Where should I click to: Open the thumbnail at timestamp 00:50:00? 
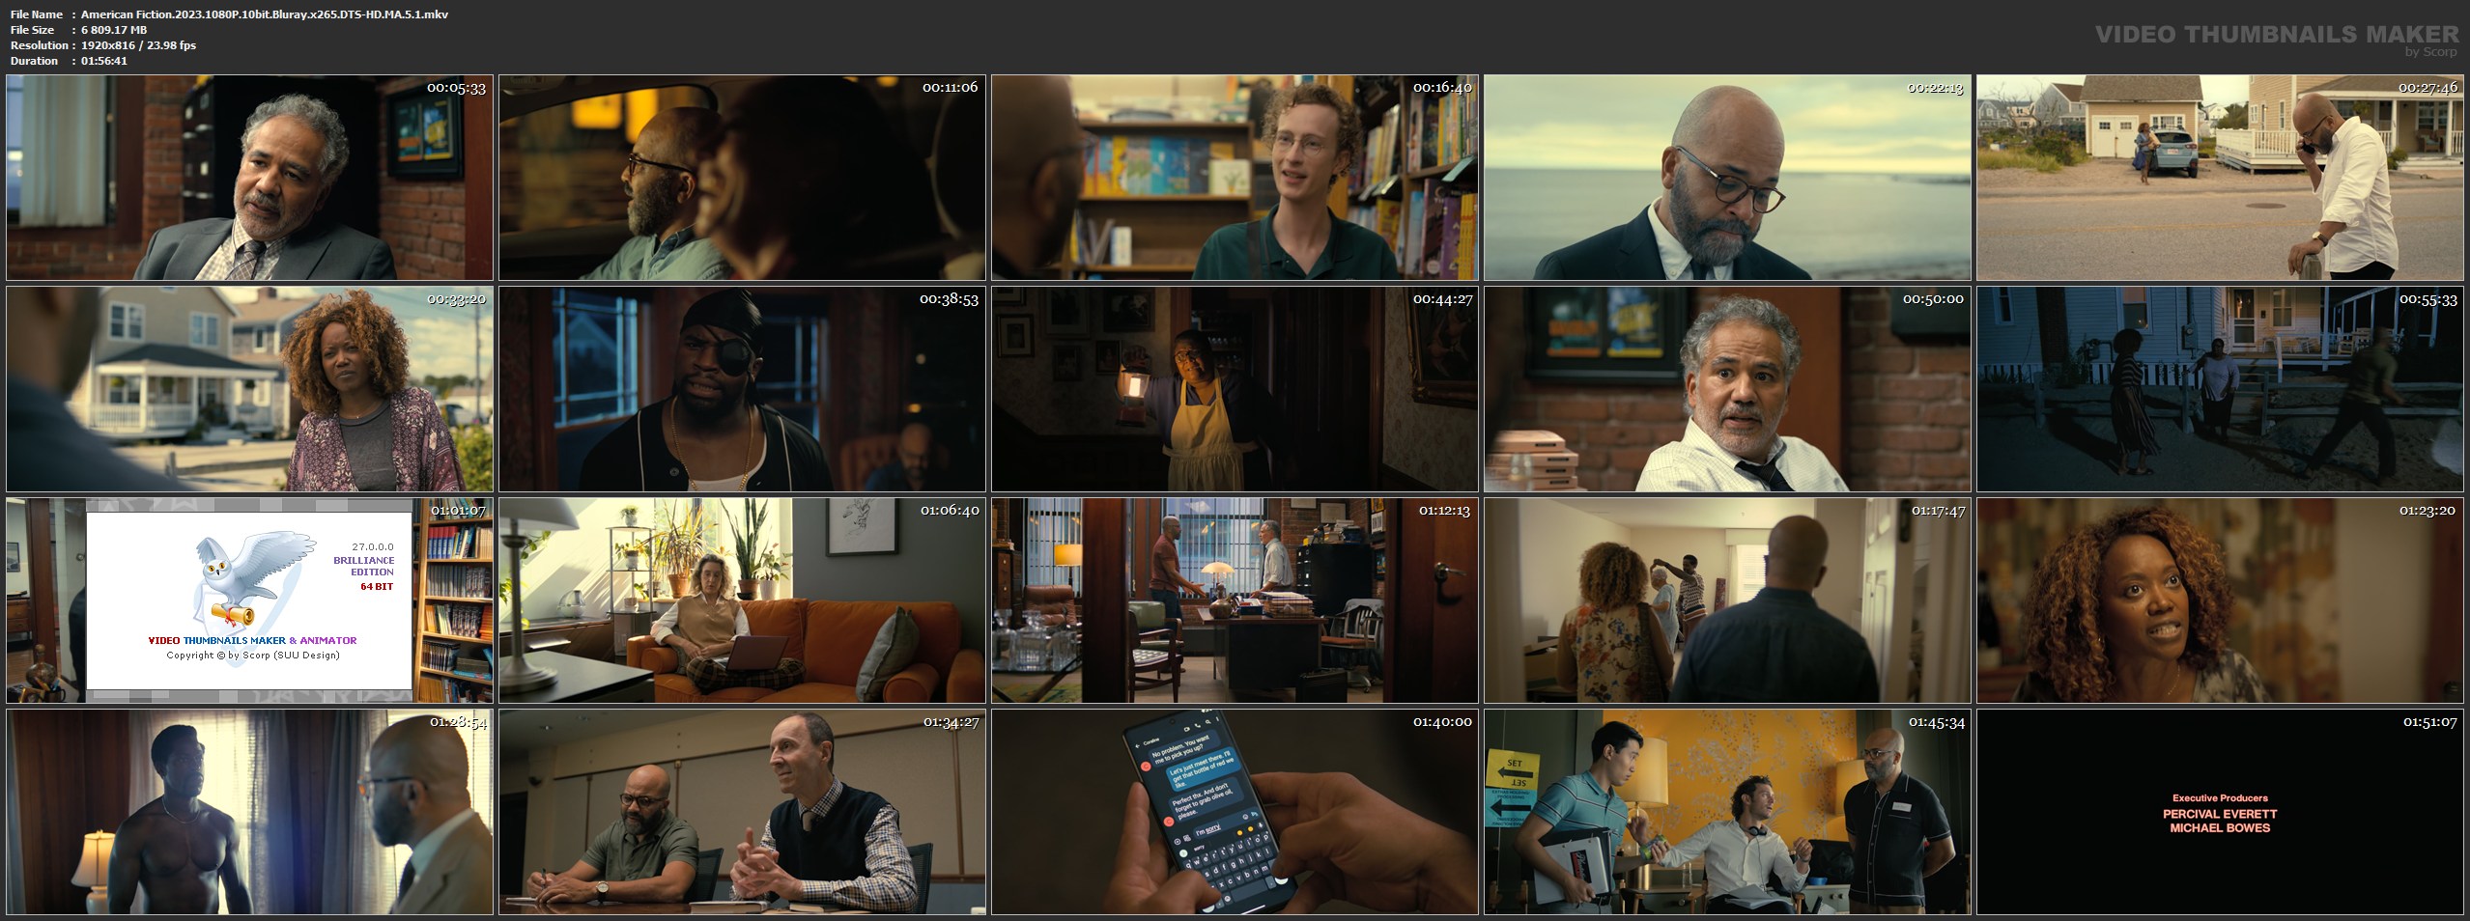(1727, 389)
